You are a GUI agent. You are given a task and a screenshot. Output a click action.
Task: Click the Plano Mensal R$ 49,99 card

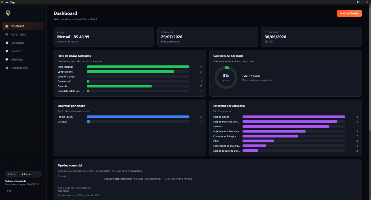104,37
